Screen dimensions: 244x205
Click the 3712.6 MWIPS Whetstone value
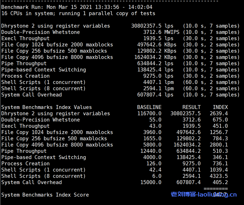pos(161,32)
